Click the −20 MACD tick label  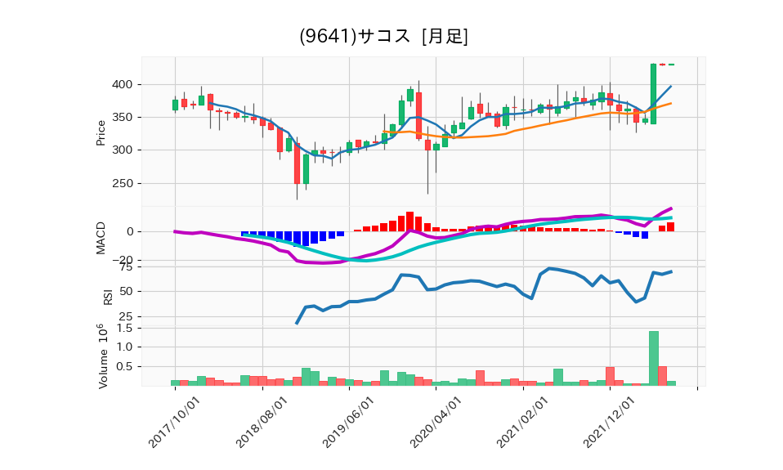pos(123,260)
